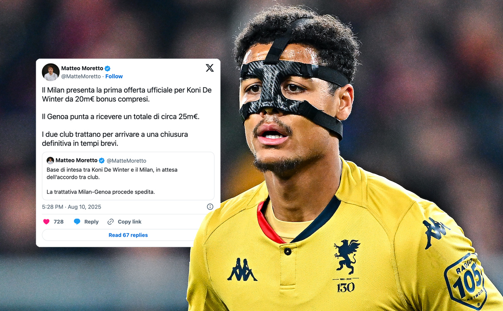Click Matteo Moretto's profile avatar
503x311 pixels.
click(51, 72)
